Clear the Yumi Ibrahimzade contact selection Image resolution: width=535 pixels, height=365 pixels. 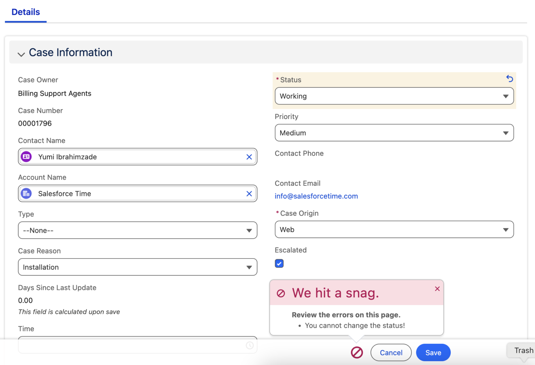(249, 157)
